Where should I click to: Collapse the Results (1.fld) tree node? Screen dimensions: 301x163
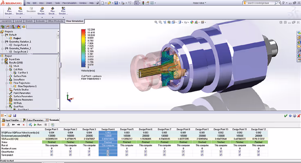point(2,63)
